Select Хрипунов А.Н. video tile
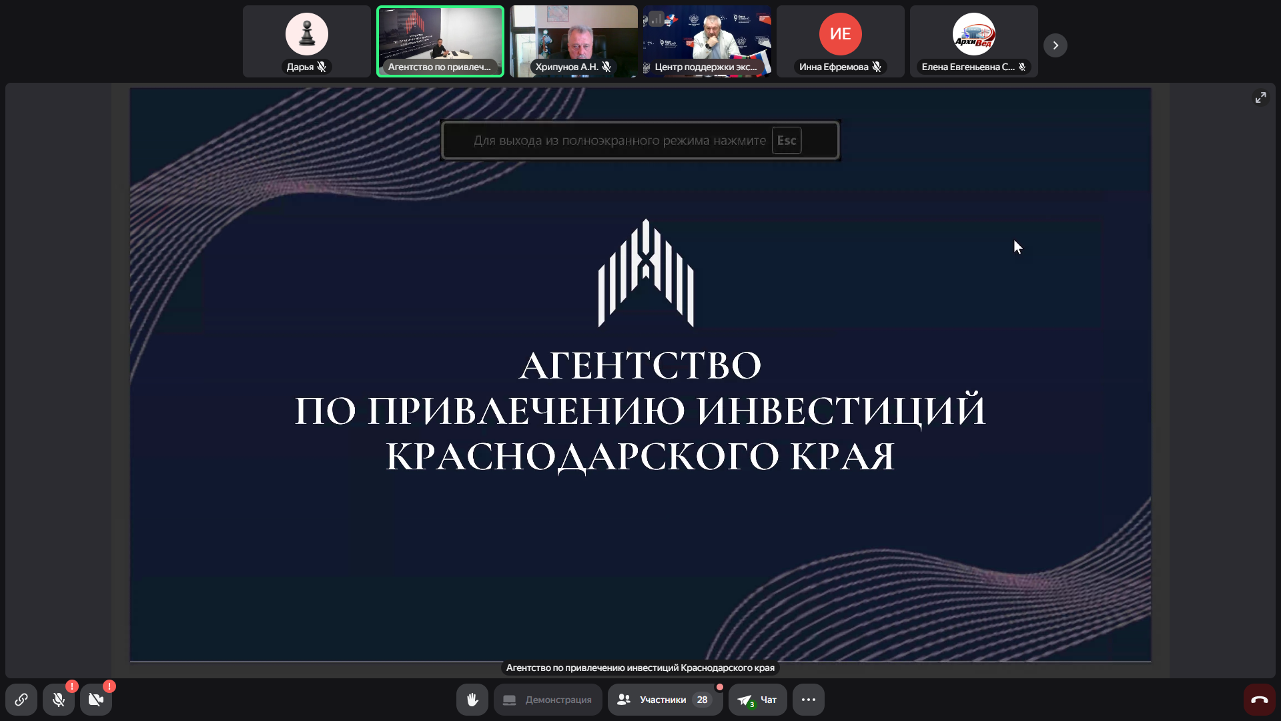This screenshot has width=1281, height=721. click(x=574, y=41)
